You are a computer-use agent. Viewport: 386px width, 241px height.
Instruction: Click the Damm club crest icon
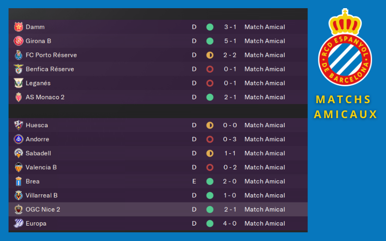(18, 27)
